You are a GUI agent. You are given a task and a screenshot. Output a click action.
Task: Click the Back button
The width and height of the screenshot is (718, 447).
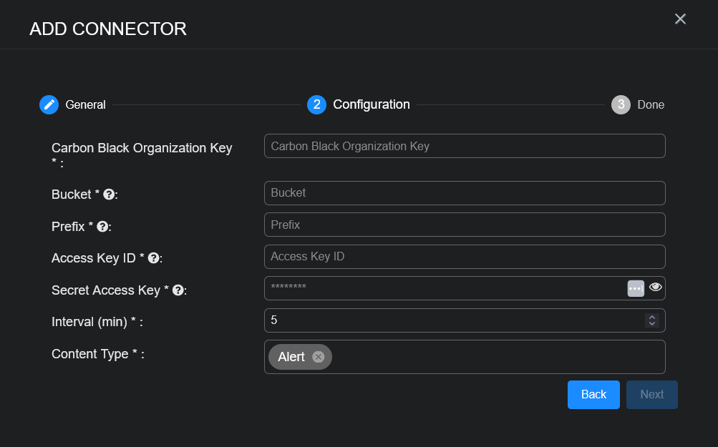[x=593, y=395]
